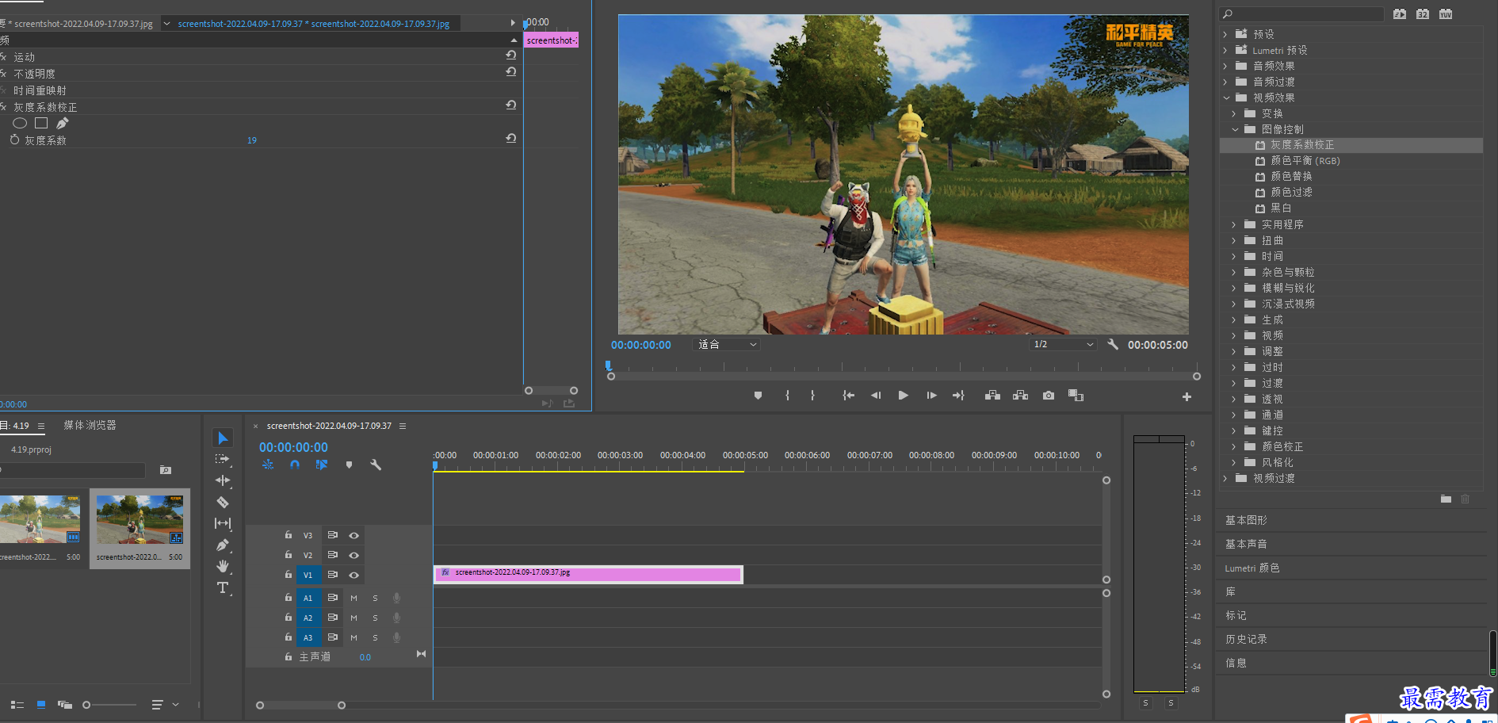Open playback resolution 1/2 dropdown
This screenshot has height=723, width=1498.
pyautogui.click(x=1063, y=344)
